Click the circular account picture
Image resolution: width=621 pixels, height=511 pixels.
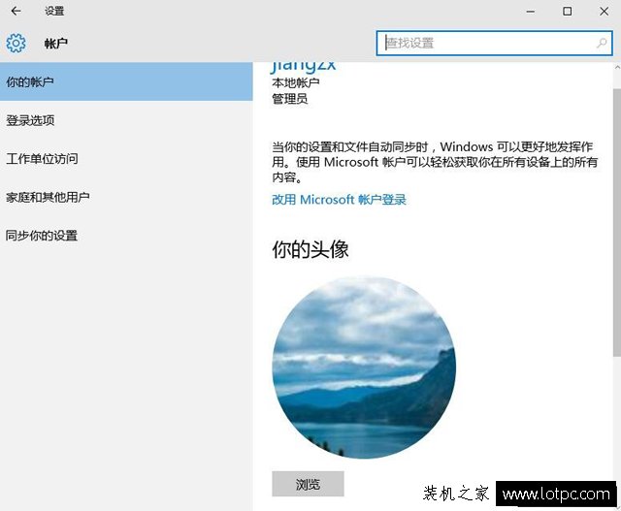(x=364, y=367)
